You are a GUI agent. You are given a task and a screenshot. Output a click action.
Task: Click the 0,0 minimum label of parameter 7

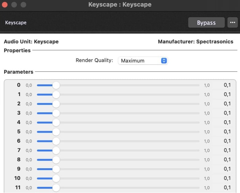tap(29, 150)
